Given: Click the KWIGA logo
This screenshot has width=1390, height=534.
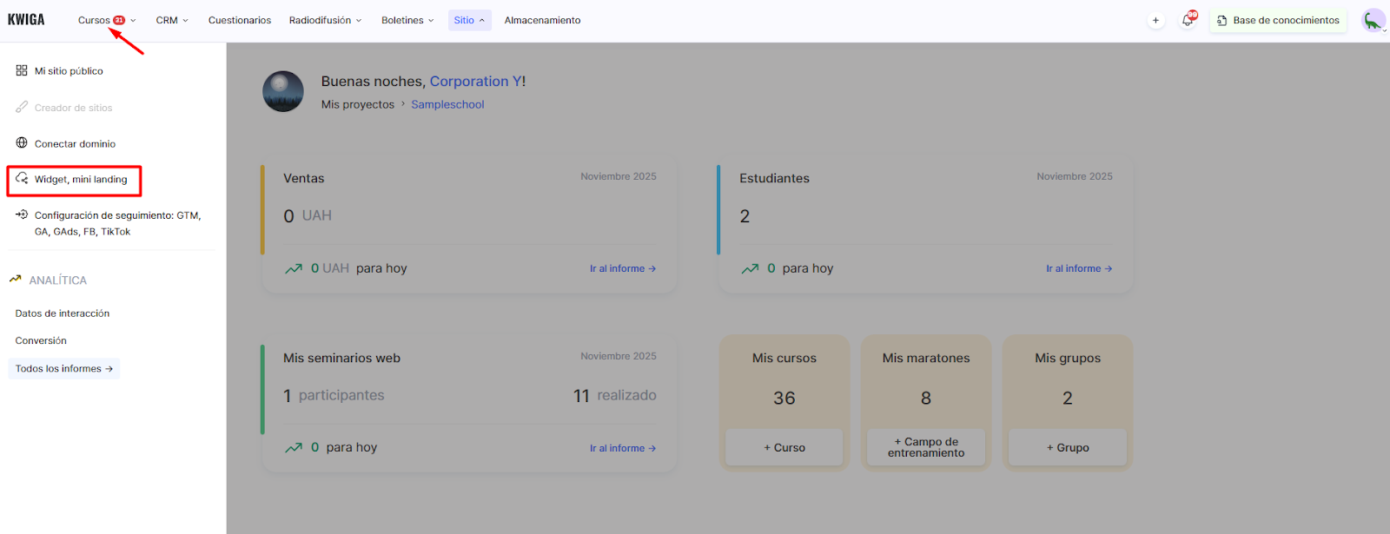Looking at the screenshot, I should (x=26, y=20).
